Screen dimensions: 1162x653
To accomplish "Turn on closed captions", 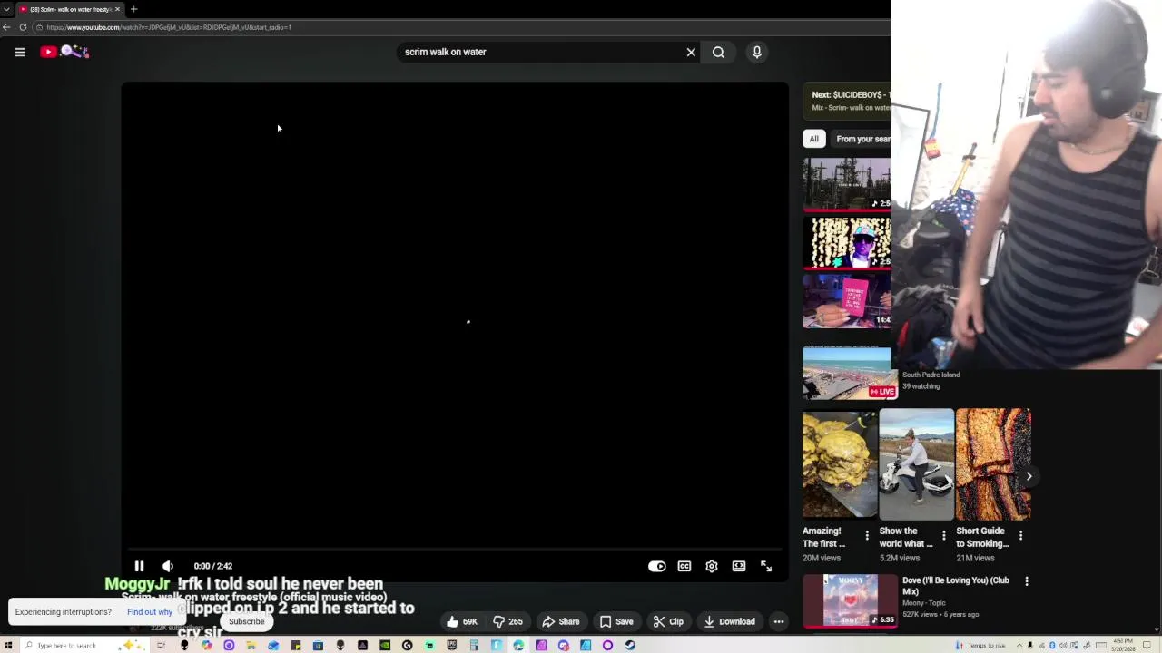I will coord(684,566).
